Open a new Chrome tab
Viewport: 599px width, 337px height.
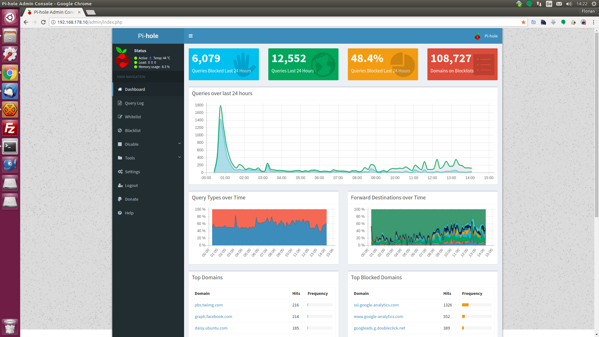91,12
